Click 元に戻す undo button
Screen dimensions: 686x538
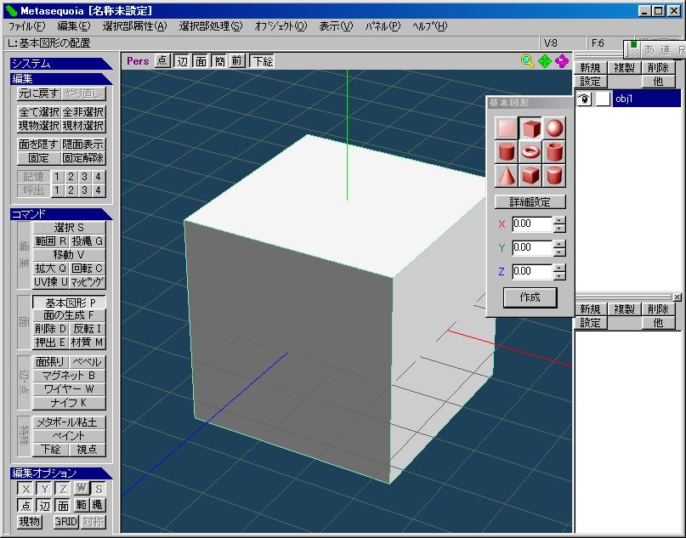[x=39, y=93]
